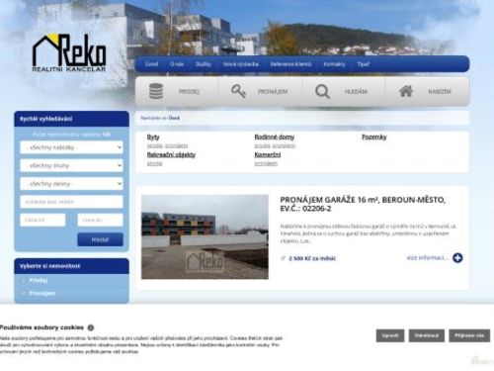Click the Odmítnout cookies button
Image resolution: width=494 pixels, height=371 pixels.
coord(427,335)
